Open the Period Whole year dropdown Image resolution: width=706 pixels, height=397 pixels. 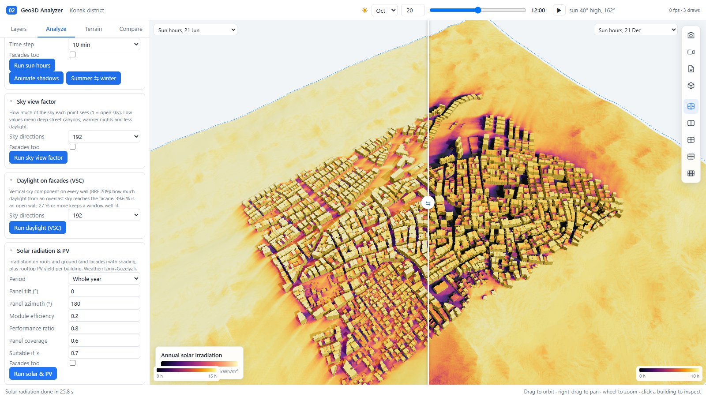[104, 279]
